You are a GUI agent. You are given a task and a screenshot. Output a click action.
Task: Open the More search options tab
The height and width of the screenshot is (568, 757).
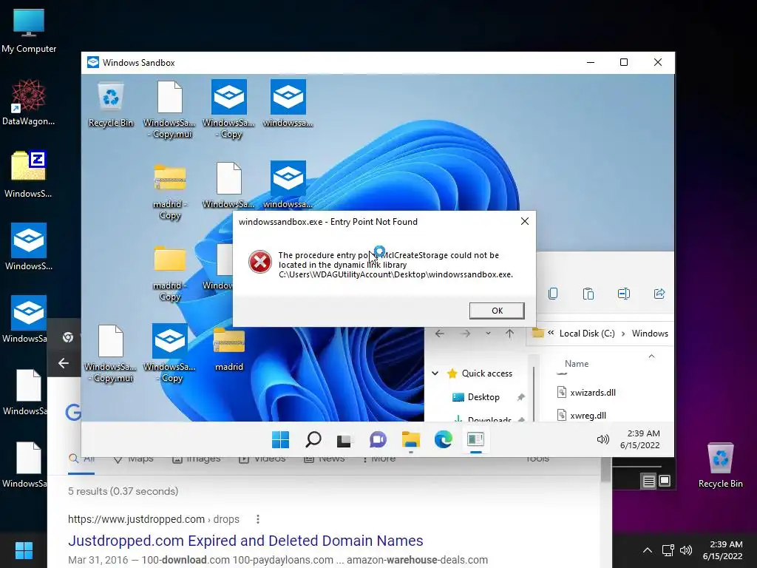(379, 459)
